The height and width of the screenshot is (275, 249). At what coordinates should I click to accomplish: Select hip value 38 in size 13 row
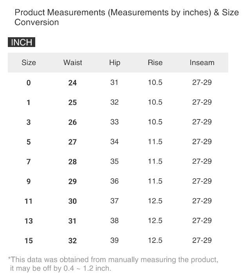[114, 221]
